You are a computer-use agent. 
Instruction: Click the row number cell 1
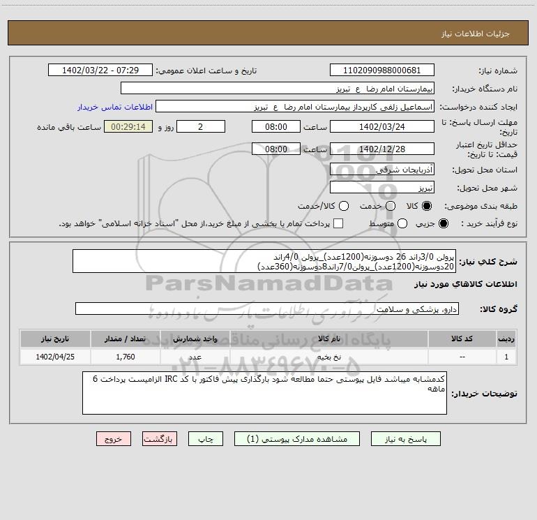point(506,357)
